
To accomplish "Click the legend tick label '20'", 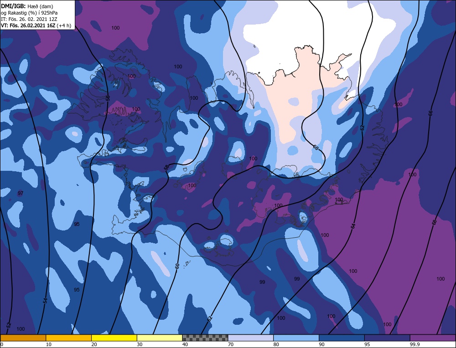I will pyautogui.click(x=93, y=344).
